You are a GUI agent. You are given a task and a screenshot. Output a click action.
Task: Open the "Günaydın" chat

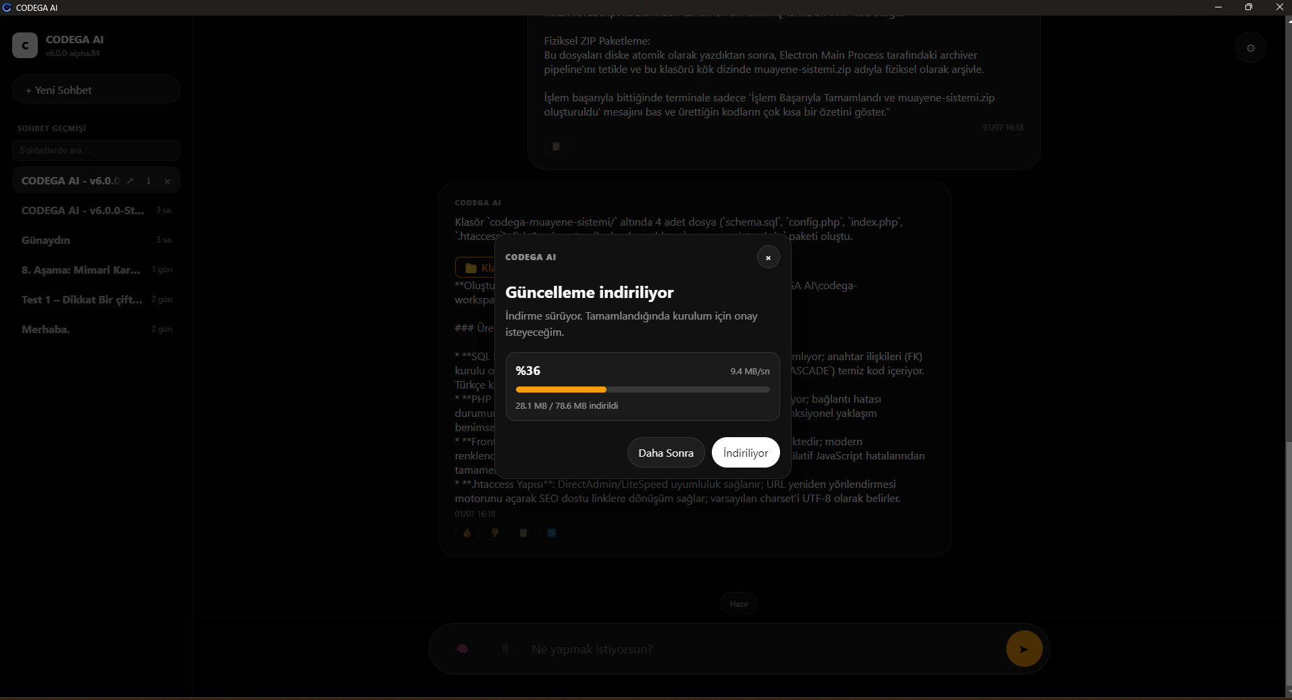click(96, 240)
